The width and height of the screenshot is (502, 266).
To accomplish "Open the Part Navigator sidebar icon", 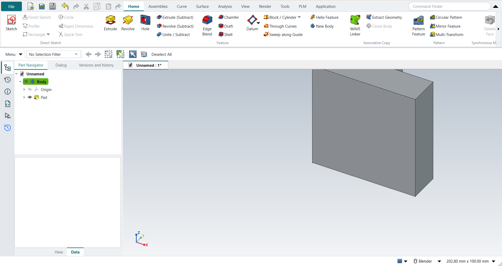I will tap(8, 68).
